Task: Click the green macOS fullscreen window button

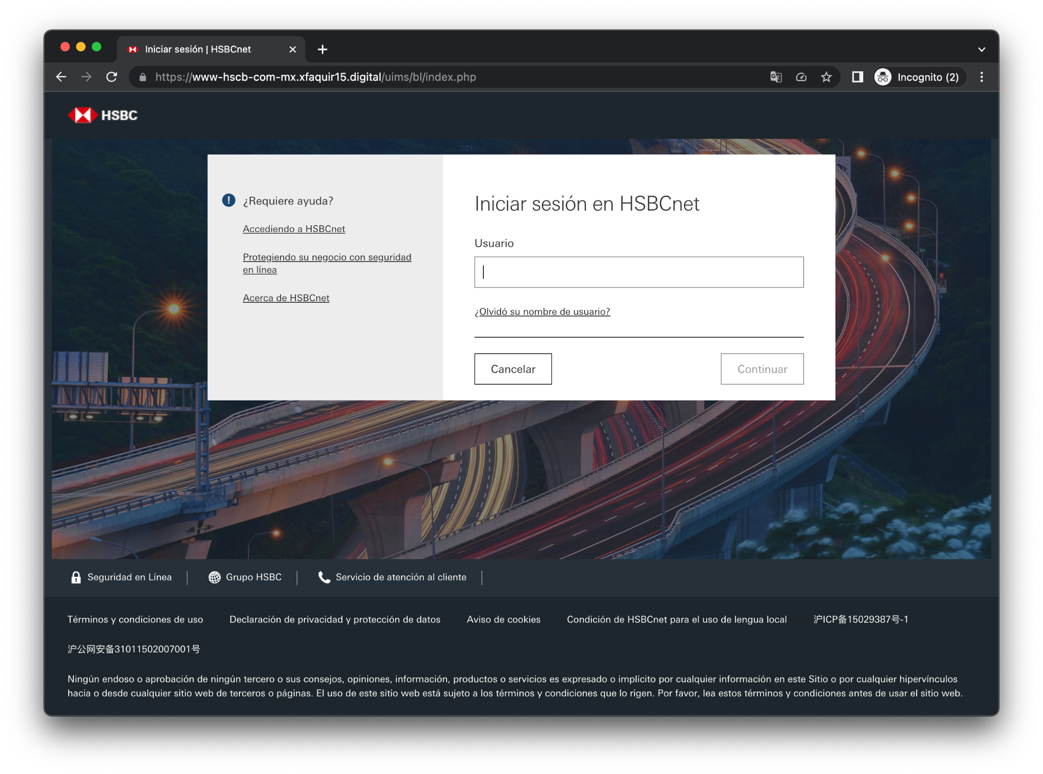Action: point(97,47)
